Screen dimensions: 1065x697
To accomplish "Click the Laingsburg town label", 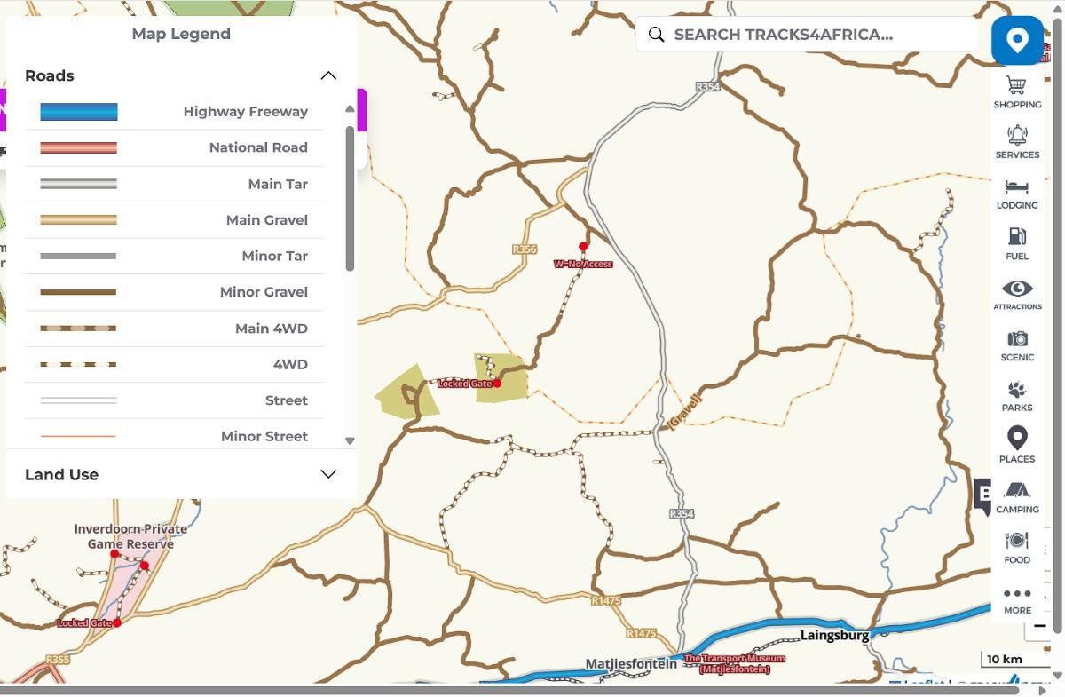I will click(x=834, y=635).
